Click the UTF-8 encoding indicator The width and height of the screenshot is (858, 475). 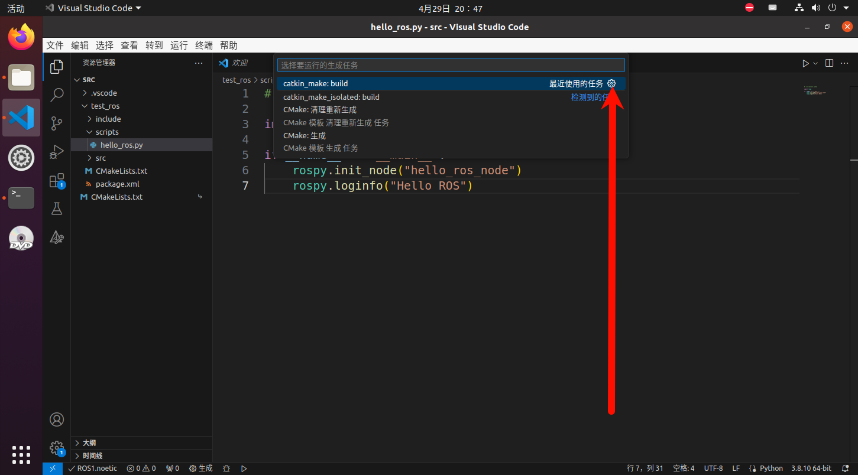point(713,469)
